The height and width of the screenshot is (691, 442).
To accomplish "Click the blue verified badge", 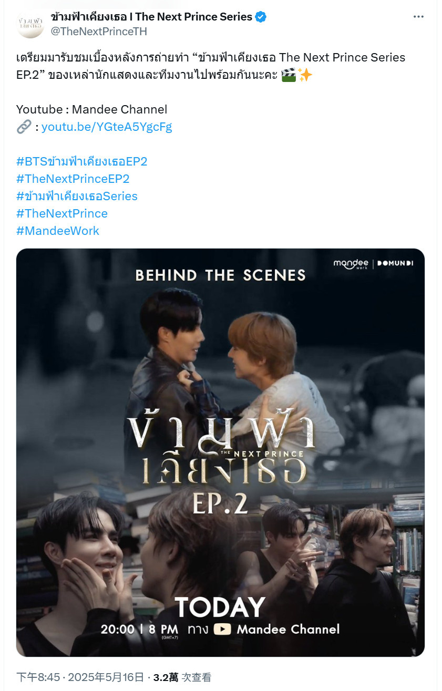I will click(x=261, y=17).
